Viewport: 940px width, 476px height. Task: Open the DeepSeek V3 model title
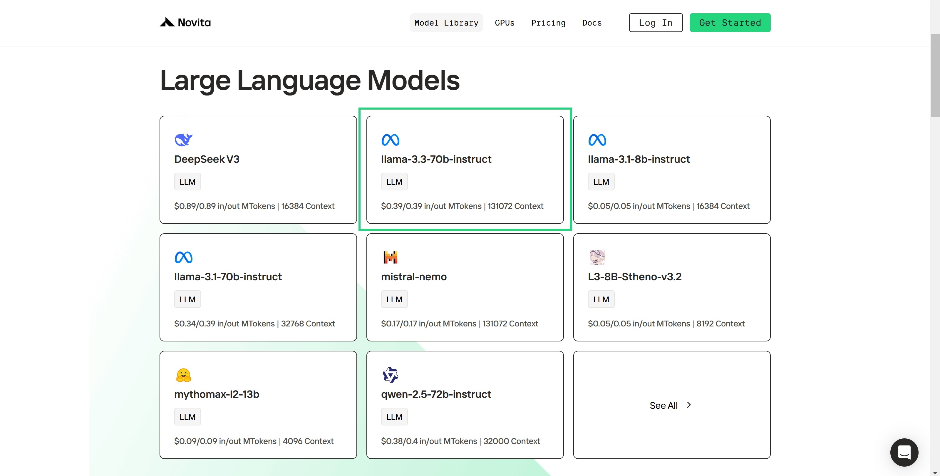[x=207, y=159]
